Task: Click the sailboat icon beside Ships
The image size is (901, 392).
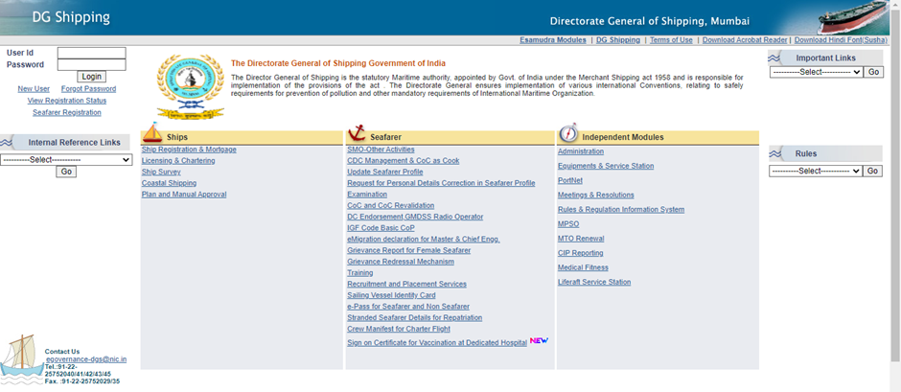Action: (152, 133)
